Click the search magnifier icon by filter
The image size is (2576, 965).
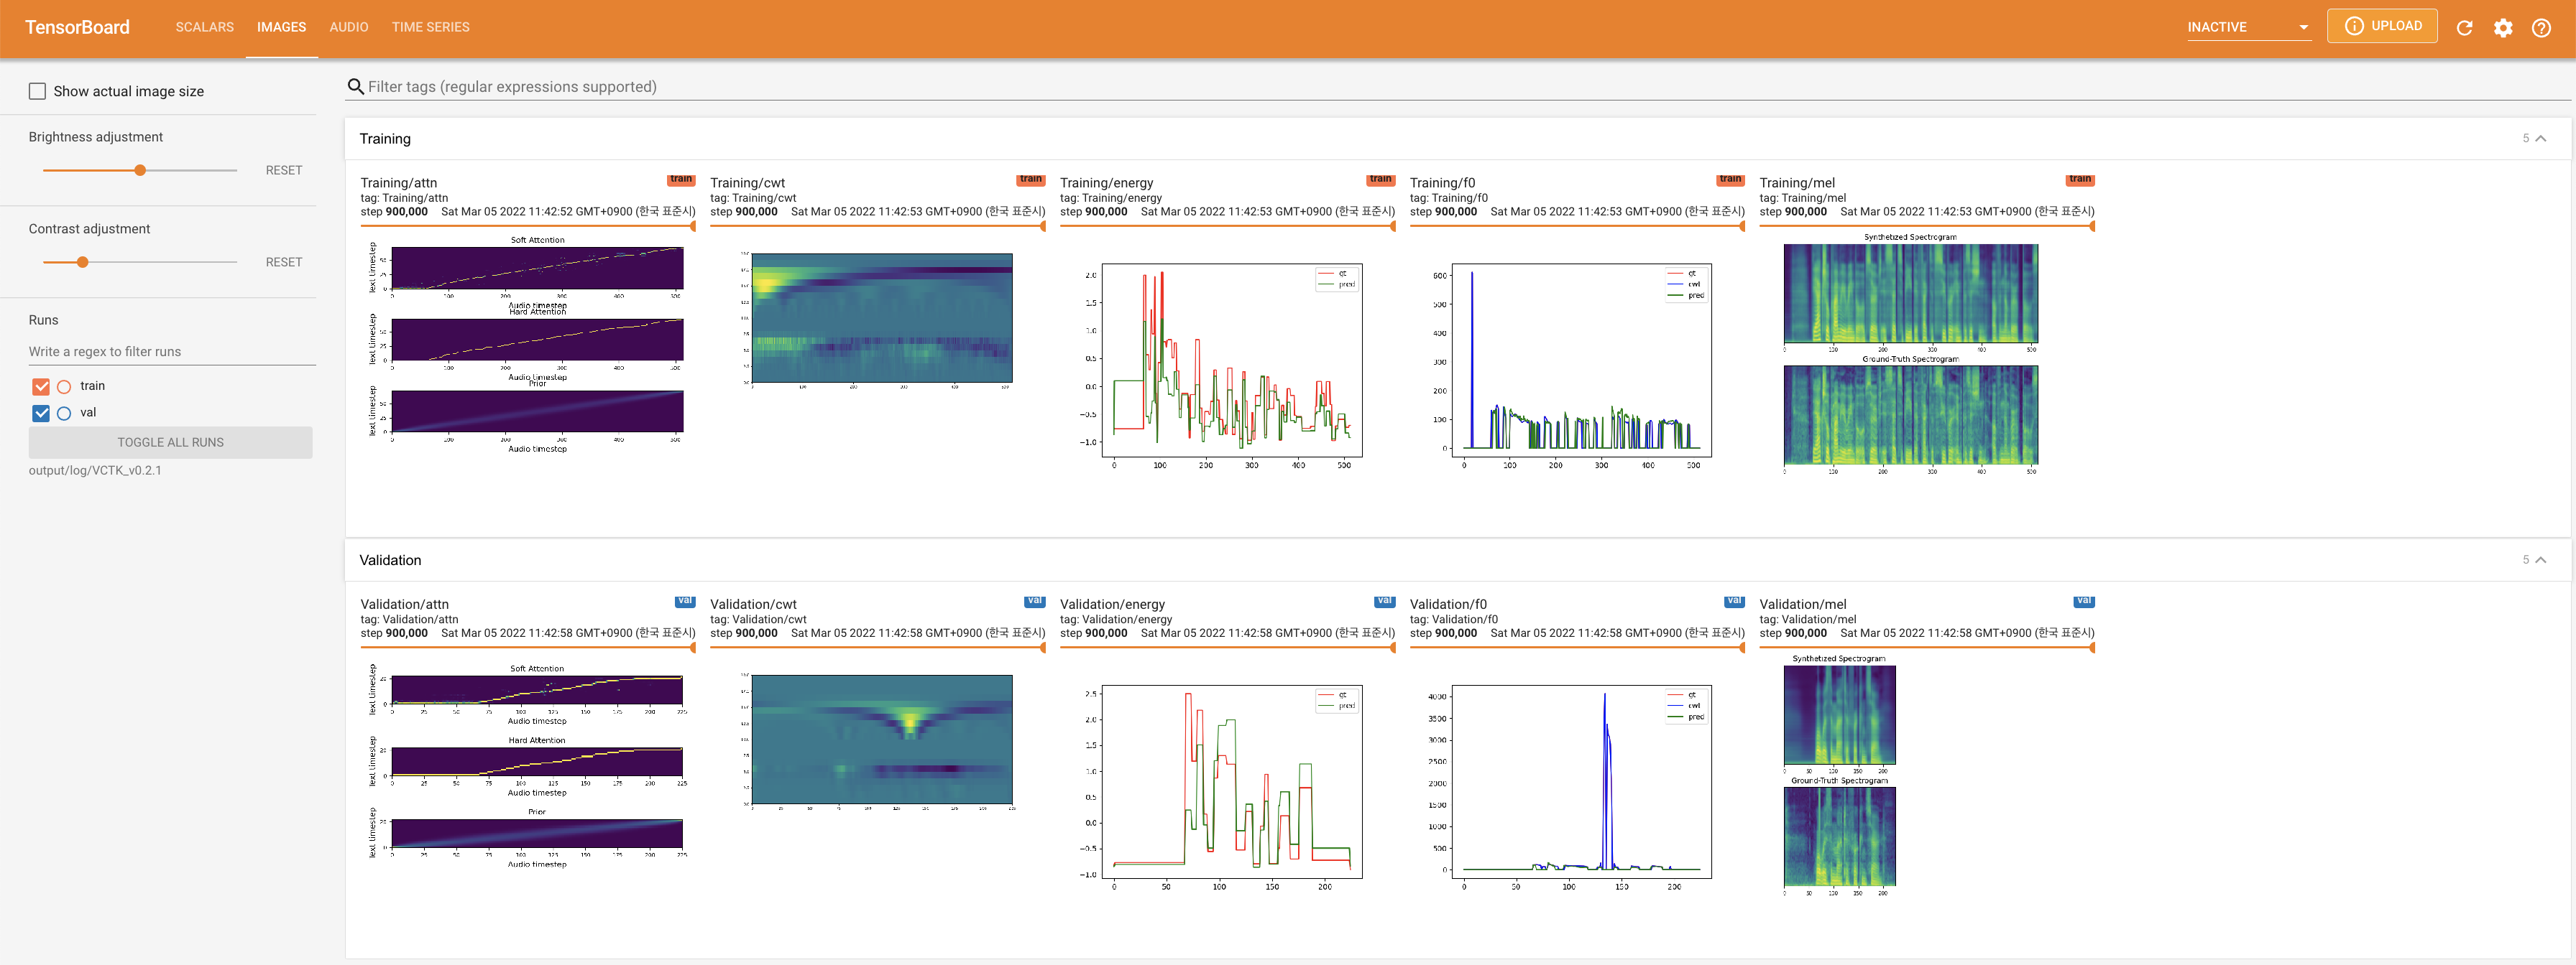[355, 87]
